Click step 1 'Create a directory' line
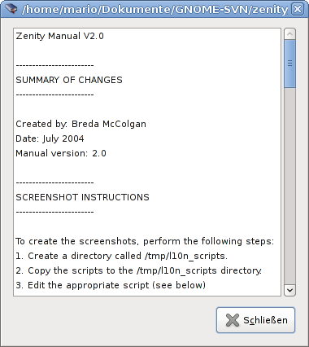Image resolution: width=309 pixels, height=347 pixels. tap(121, 256)
